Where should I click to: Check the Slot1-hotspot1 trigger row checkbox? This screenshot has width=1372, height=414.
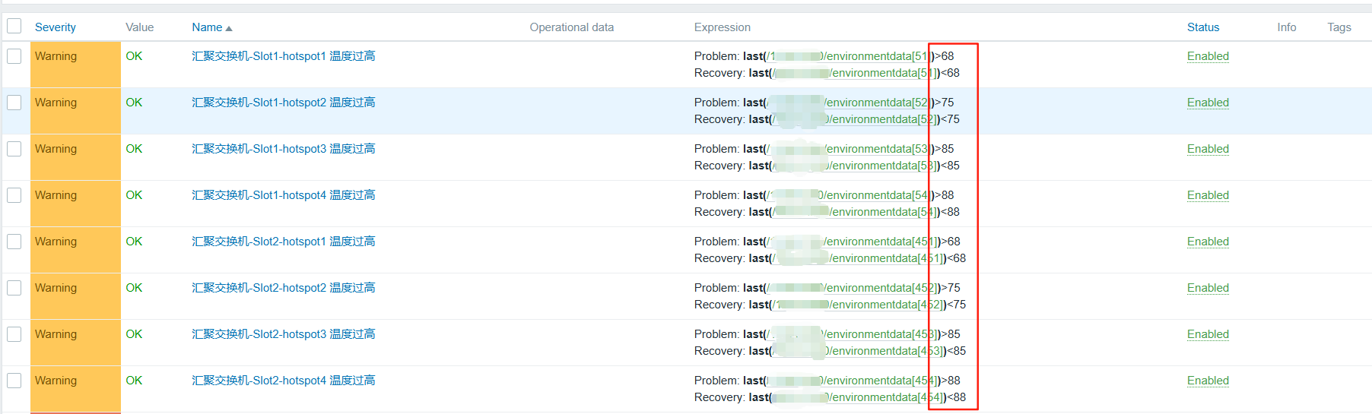(14, 56)
